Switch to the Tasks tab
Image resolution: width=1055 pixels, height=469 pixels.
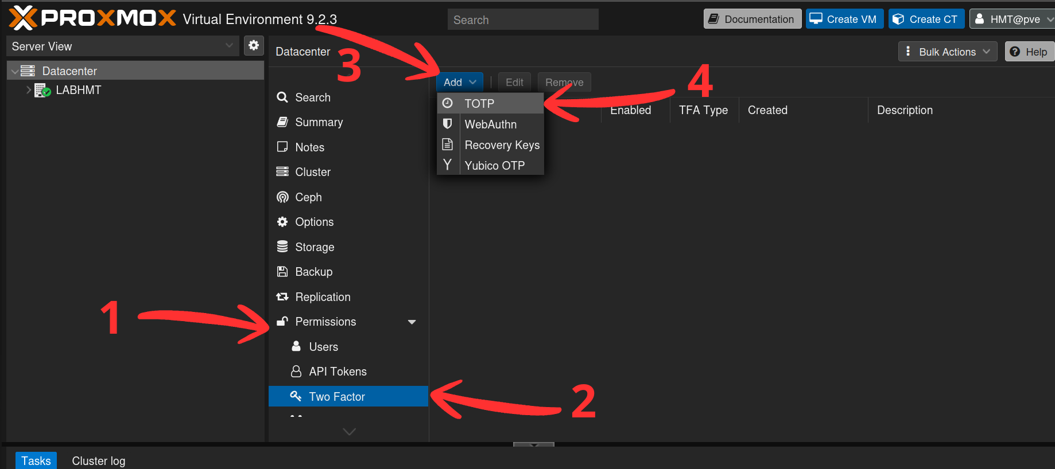coord(36,460)
